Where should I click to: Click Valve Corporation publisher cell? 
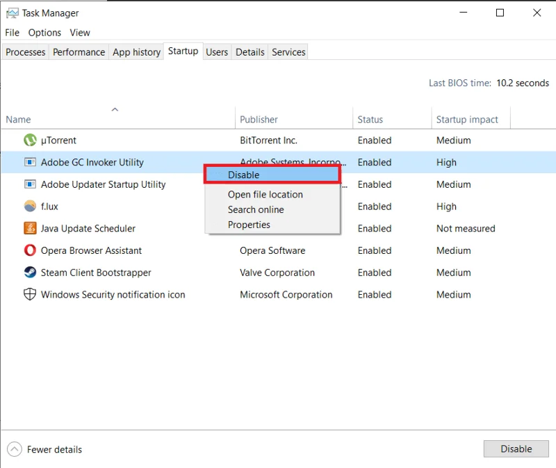click(x=277, y=273)
